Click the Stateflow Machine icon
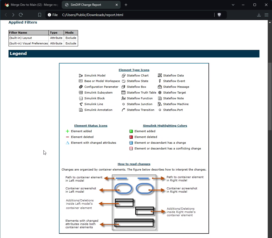Viewport: 272px width, 238px height. tap(160, 104)
